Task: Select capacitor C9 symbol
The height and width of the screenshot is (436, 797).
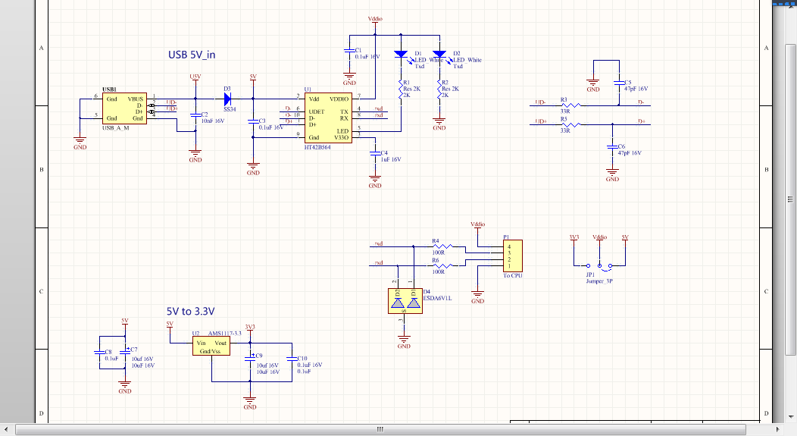Action: (249, 358)
